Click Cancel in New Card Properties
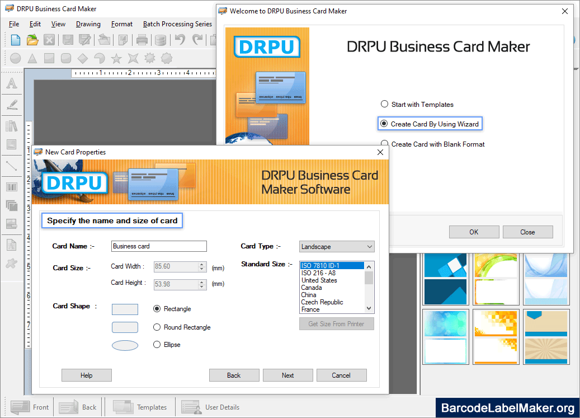This screenshot has width=580, height=418. pos(341,375)
